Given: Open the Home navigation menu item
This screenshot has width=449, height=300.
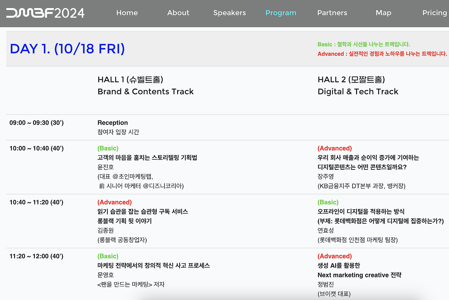Looking at the screenshot, I should (127, 13).
